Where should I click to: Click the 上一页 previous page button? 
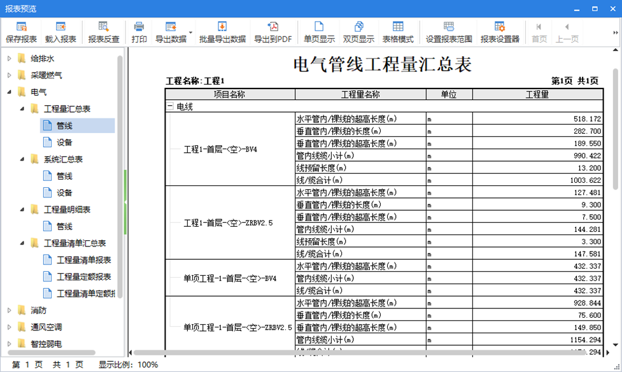(567, 32)
